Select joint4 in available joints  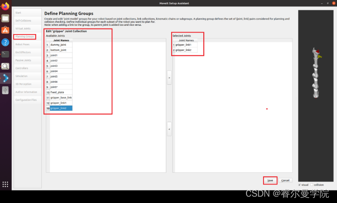tap(61, 71)
